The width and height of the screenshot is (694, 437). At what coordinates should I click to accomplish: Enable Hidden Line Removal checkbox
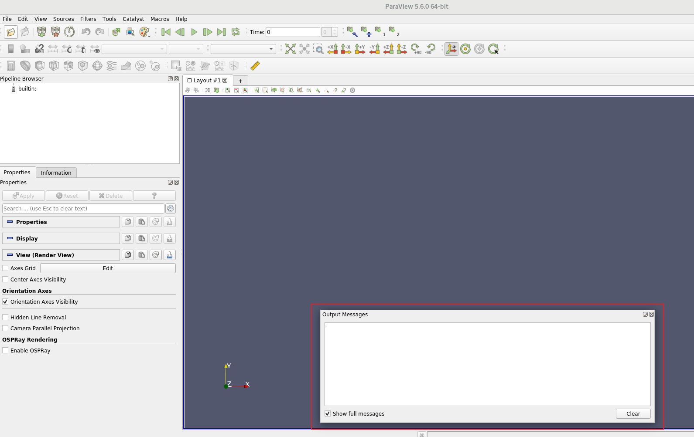pos(5,317)
